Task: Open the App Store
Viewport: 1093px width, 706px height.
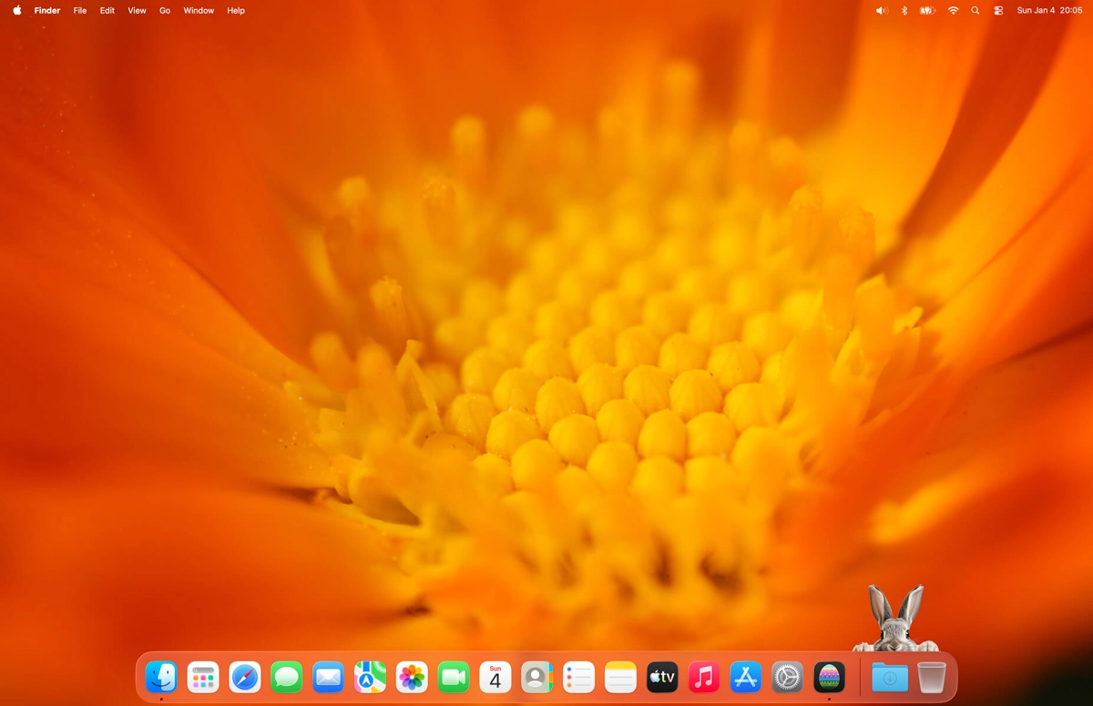Action: point(746,677)
